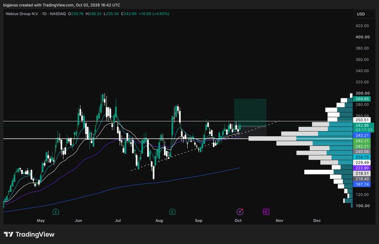Click the purple 222.90 price label
The height and width of the screenshot is (244, 379).
[362, 168]
